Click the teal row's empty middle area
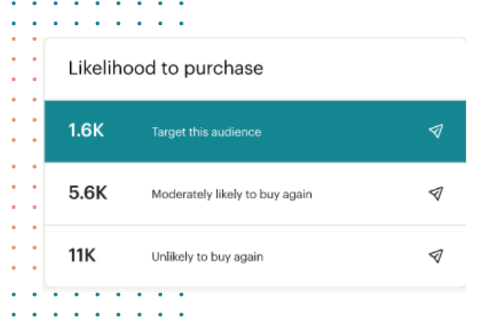Viewport: 482px width, 329px height. tap(344, 131)
